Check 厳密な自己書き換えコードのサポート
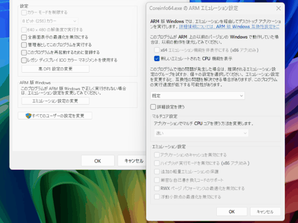This screenshot has height=223, width=298. 157,180
